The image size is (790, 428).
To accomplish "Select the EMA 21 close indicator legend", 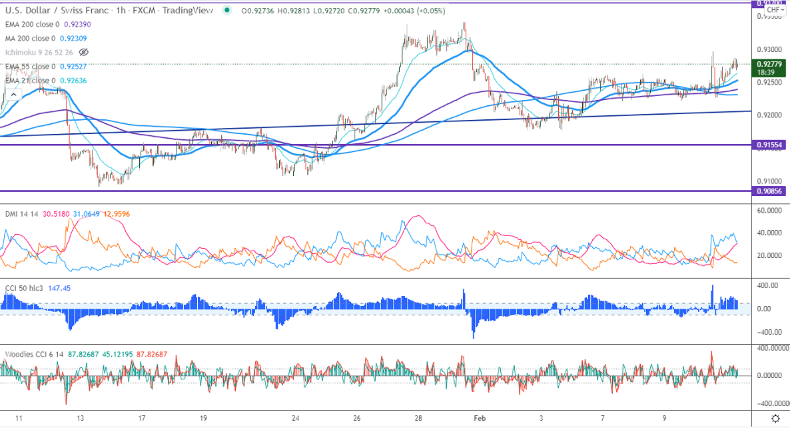I will pyautogui.click(x=30, y=81).
